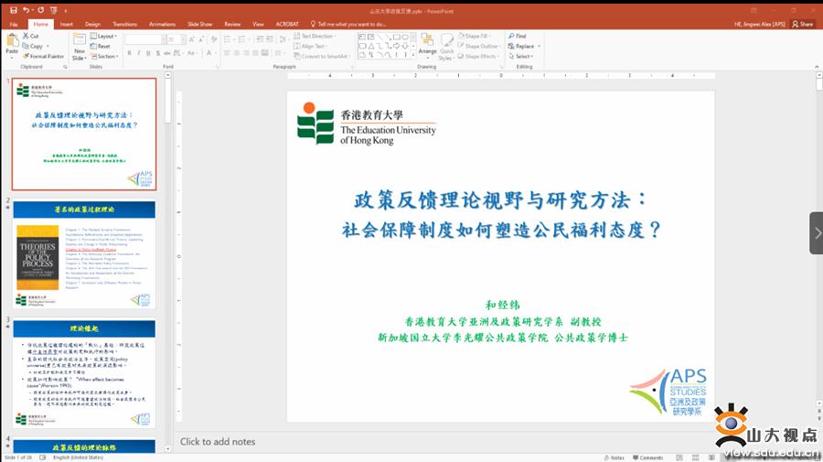Image resolution: width=823 pixels, height=462 pixels.
Task: Click the Undo arrow icon
Action: click(x=26, y=10)
